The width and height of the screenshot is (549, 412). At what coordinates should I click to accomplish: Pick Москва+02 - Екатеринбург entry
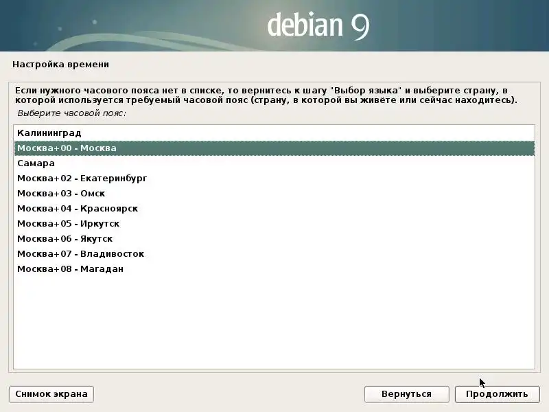(x=274, y=179)
